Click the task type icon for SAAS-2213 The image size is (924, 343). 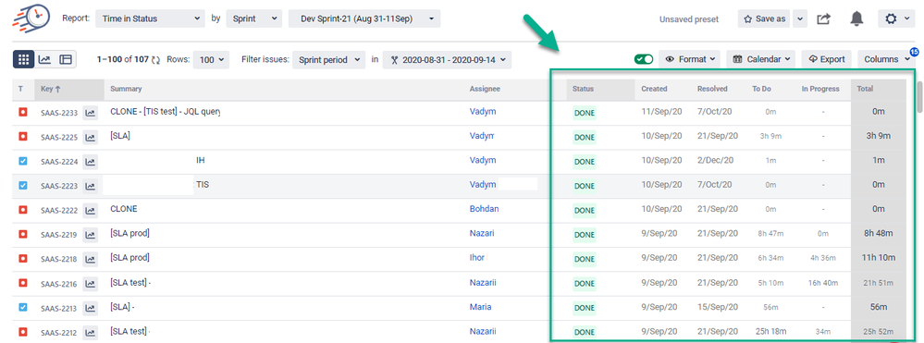[x=23, y=307]
